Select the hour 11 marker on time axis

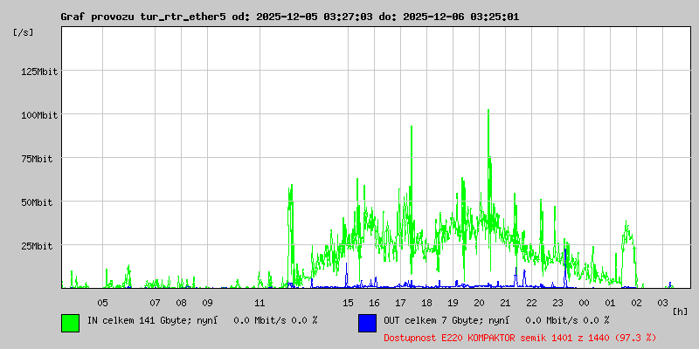point(260,303)
